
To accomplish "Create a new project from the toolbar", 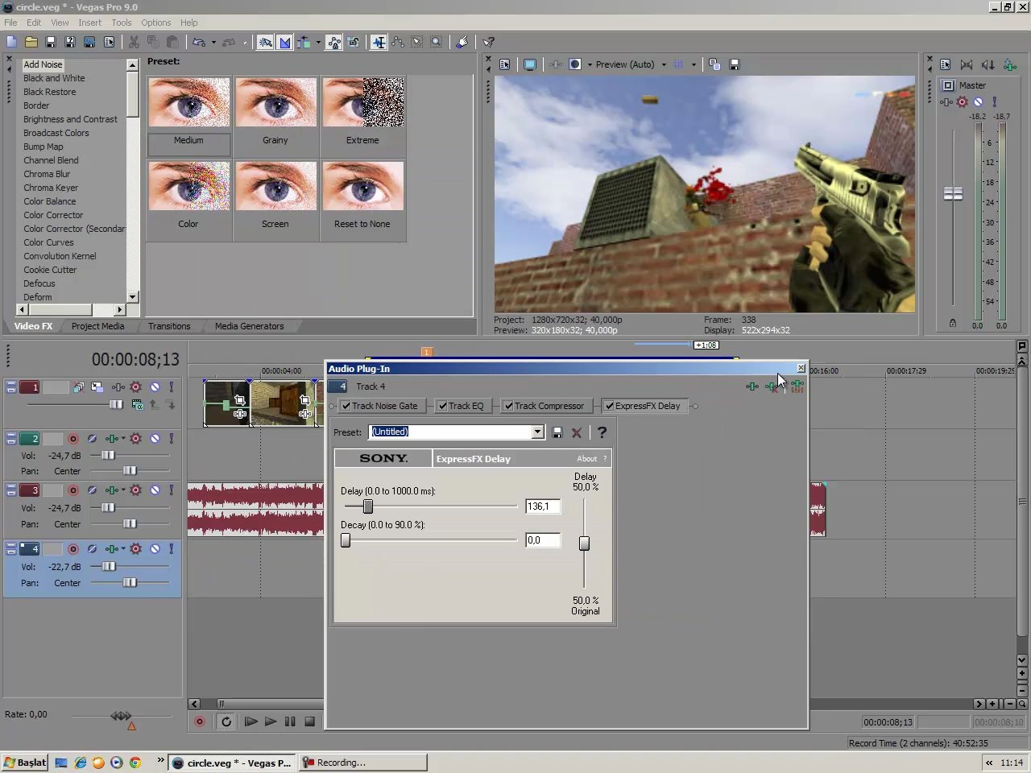I will [x=11, y=42].
